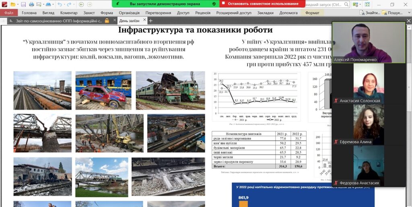Click the magnifier icon in quick launch
Screen dimensions: 412x207
(346, 4)
